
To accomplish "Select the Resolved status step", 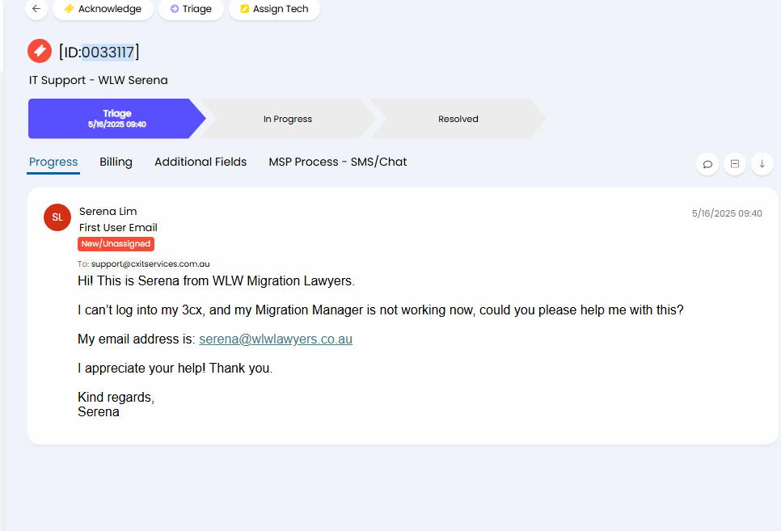I will pyautogui.click(x=458, y=119).
